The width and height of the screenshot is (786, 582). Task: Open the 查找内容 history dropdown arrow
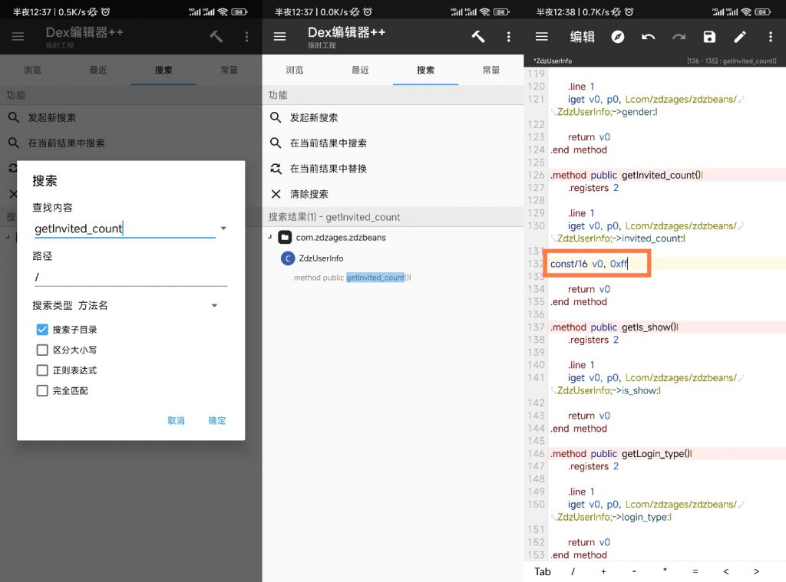pyautogui.click(x=223, y=227)
